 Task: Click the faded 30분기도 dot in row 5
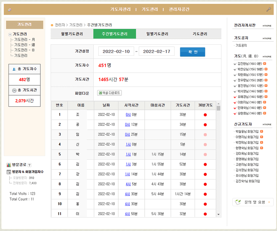(x=205, y=154)
